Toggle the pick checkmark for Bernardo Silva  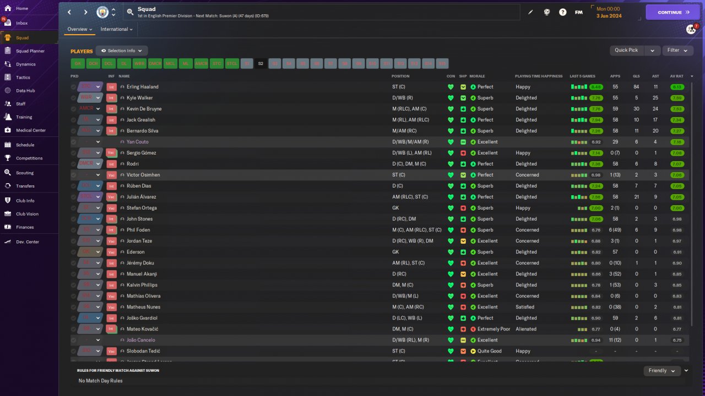click(x=74, y=131)
